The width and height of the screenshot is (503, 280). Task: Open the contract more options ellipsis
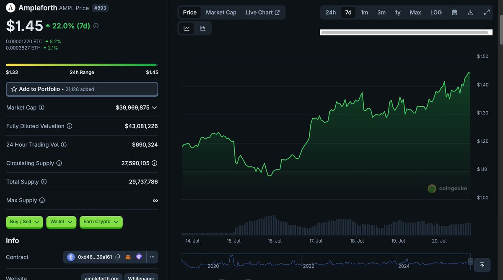coord(152,257)
